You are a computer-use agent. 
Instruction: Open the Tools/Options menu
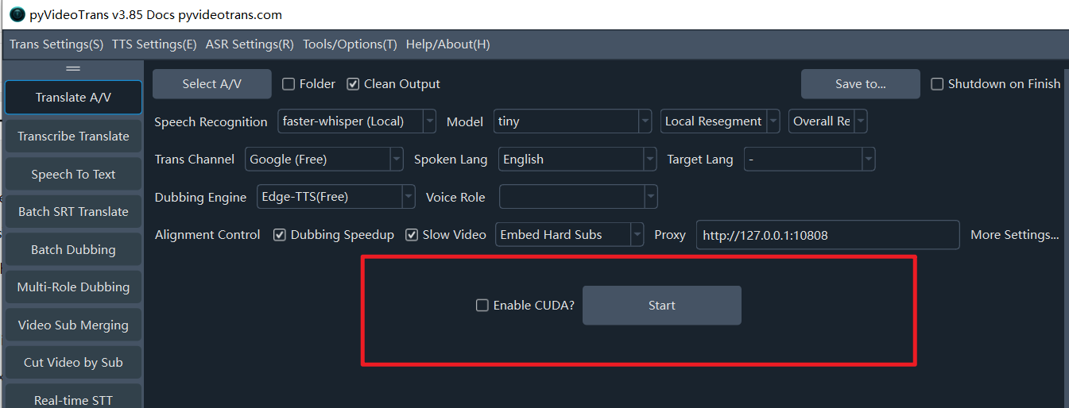point(350,44)
